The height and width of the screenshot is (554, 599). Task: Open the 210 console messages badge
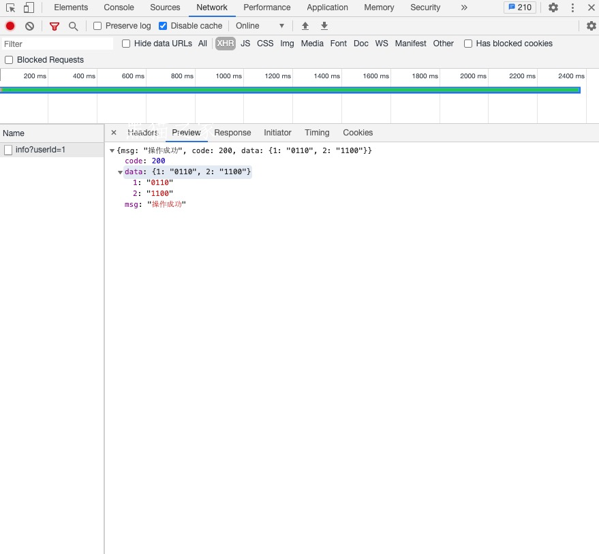tap(520, 7)
